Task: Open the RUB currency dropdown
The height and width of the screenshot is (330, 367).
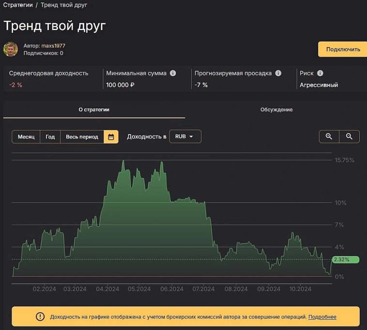Action: (x=184, y=136)
